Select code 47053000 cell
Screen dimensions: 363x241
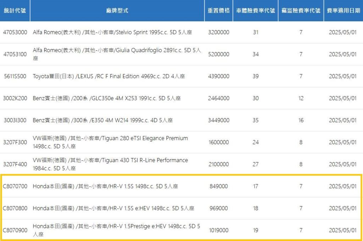15,32
